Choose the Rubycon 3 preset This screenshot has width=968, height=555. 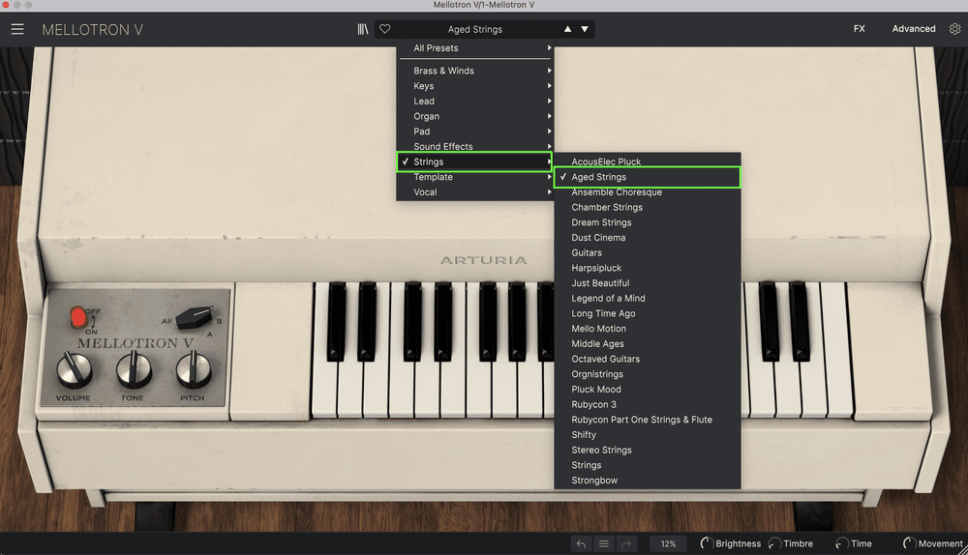click(x=647, y=404)
